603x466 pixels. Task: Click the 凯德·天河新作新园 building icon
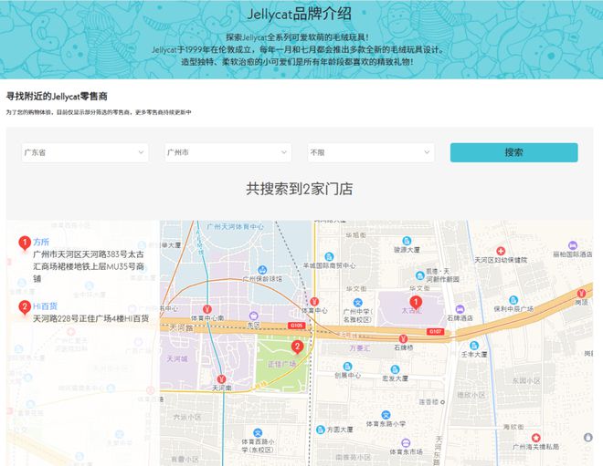coord(420,275)
